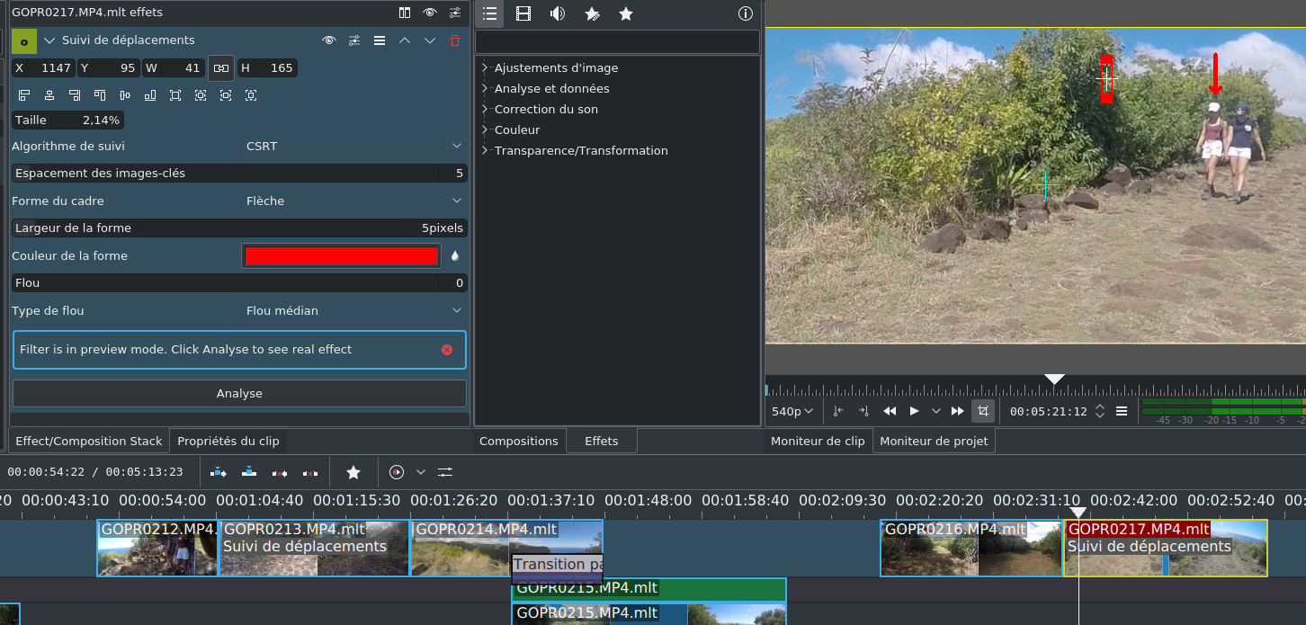
Task: Switch to Effect/Composition Stack tab
Action: point(89,441)
